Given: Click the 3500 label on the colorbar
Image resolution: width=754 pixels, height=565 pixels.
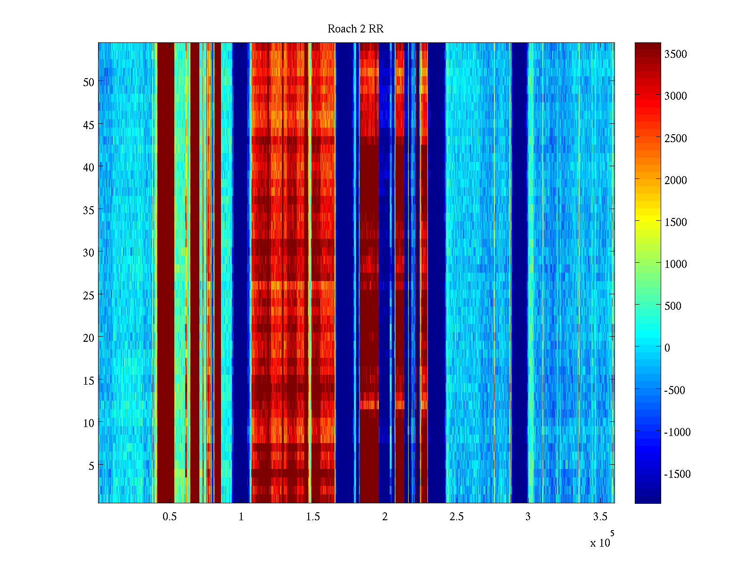Looking at the screenshot, I should (675, 54).
